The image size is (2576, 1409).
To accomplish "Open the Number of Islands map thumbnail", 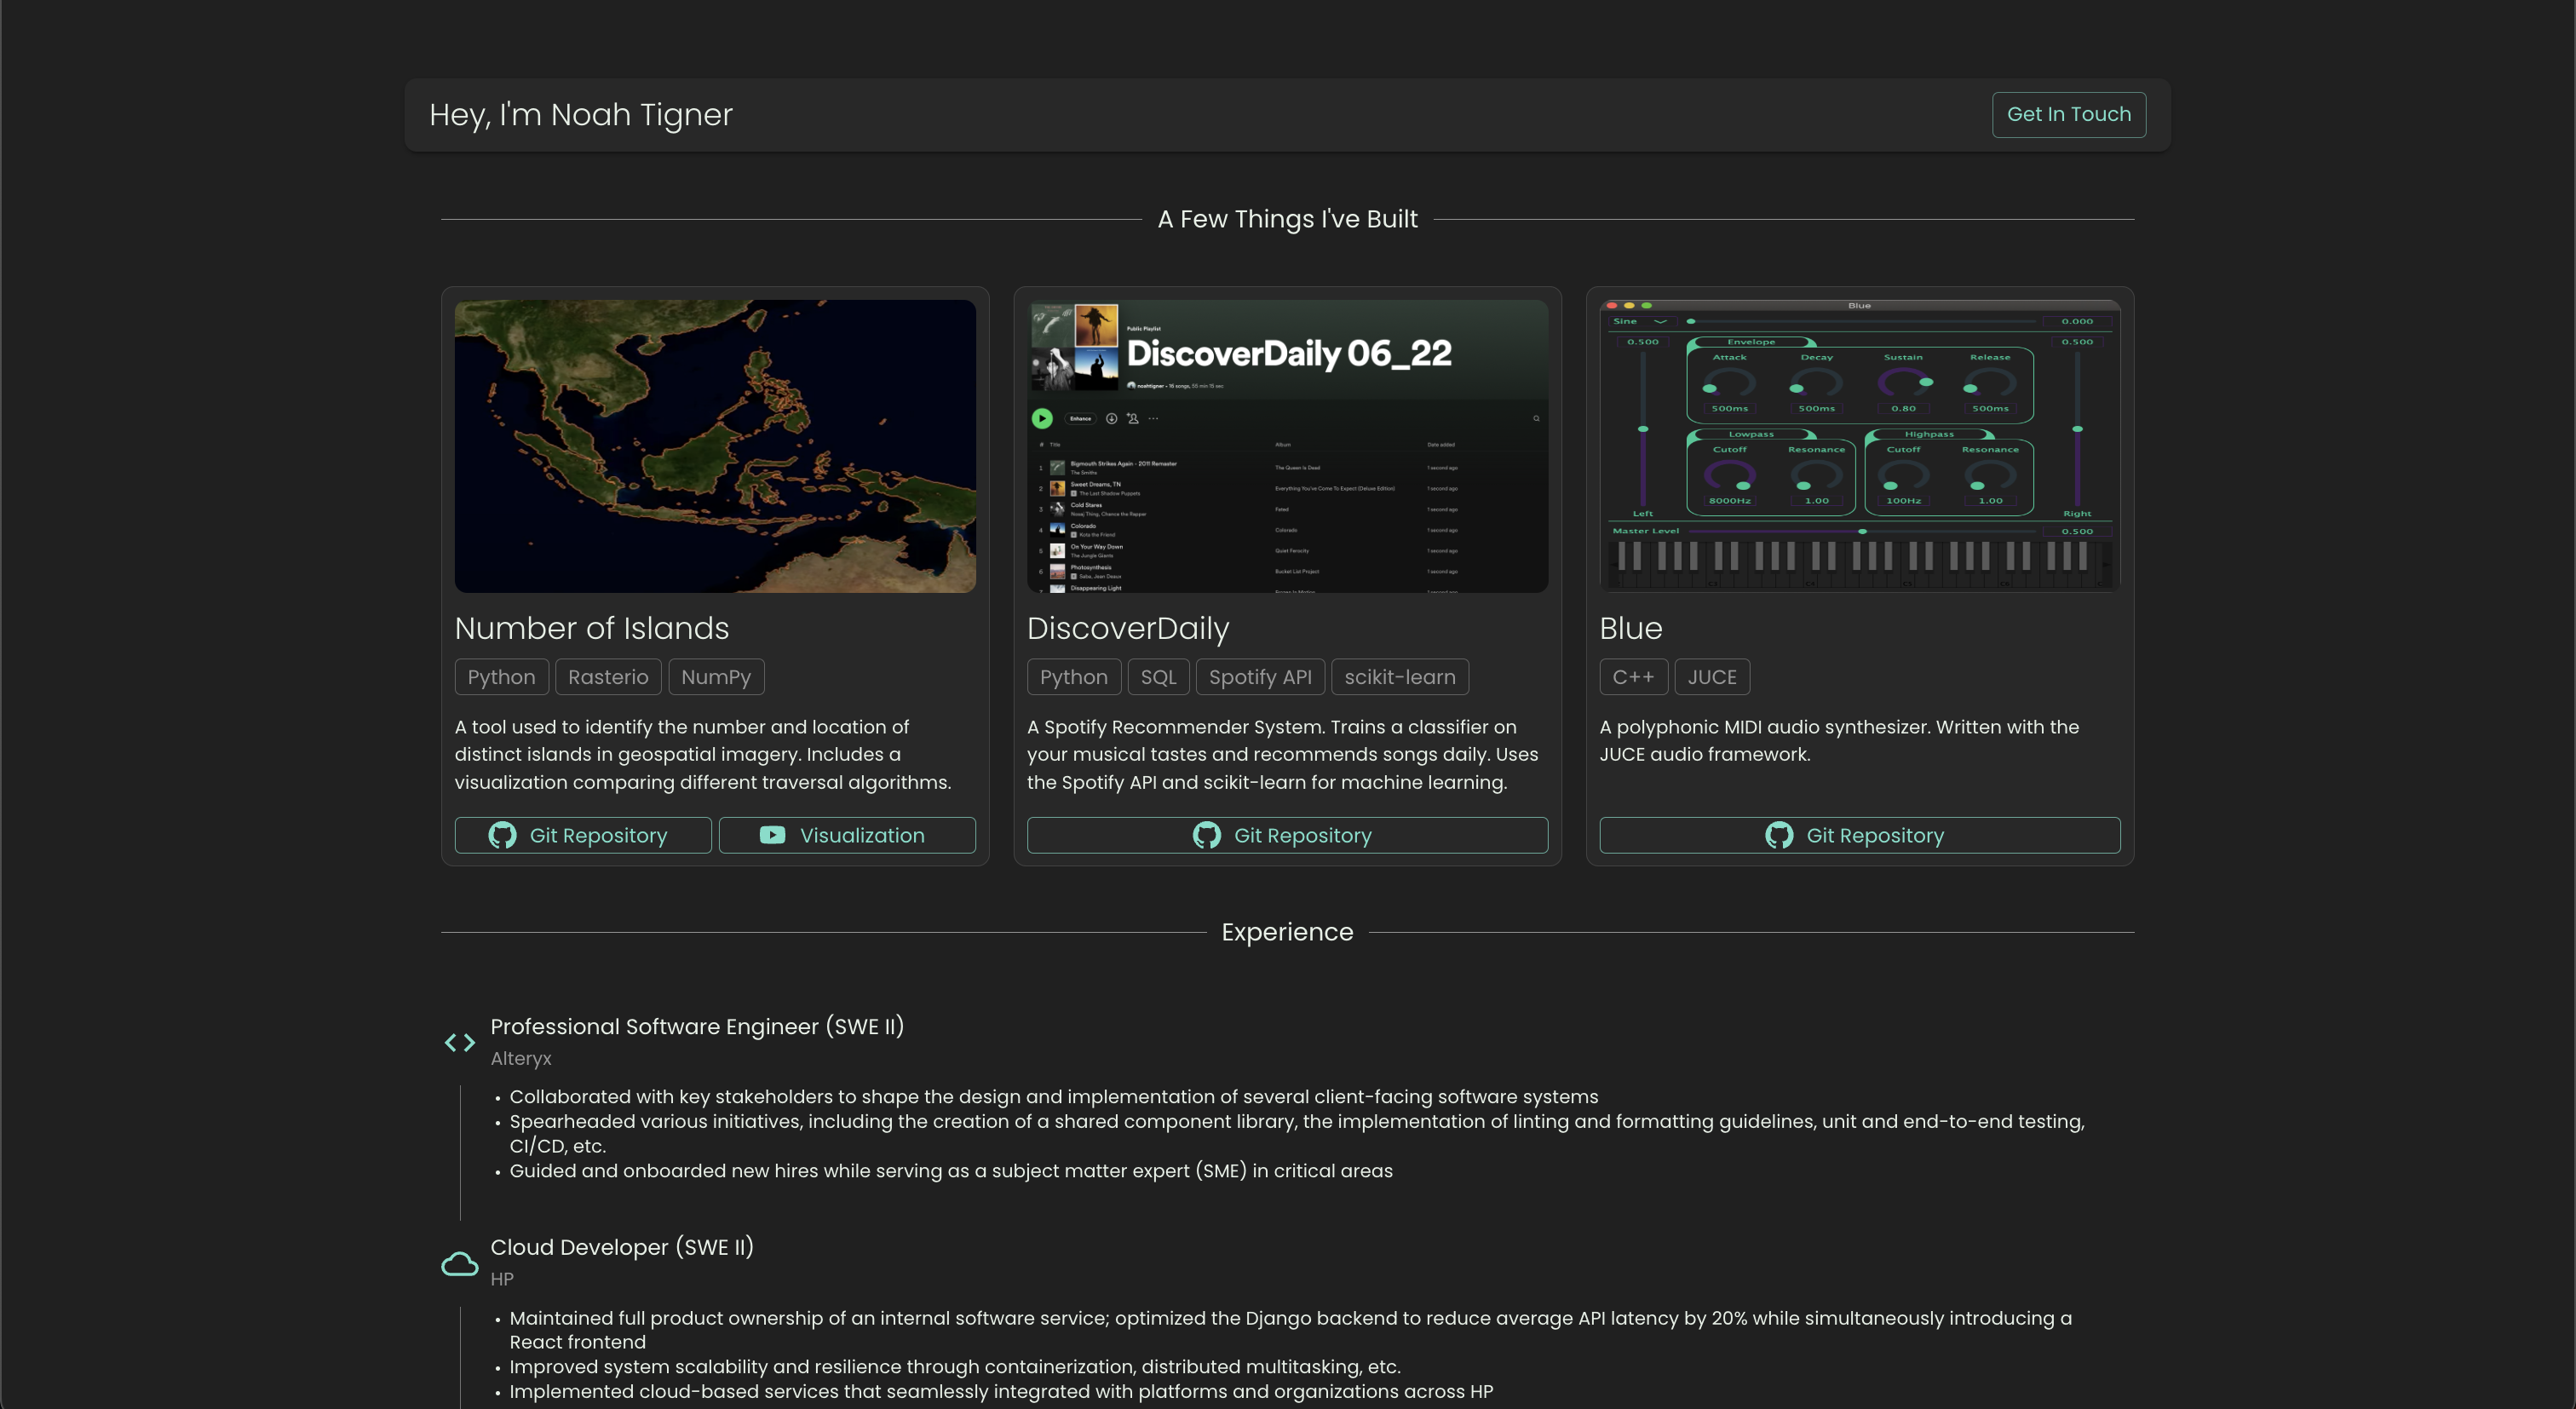I will coord(715,446).
